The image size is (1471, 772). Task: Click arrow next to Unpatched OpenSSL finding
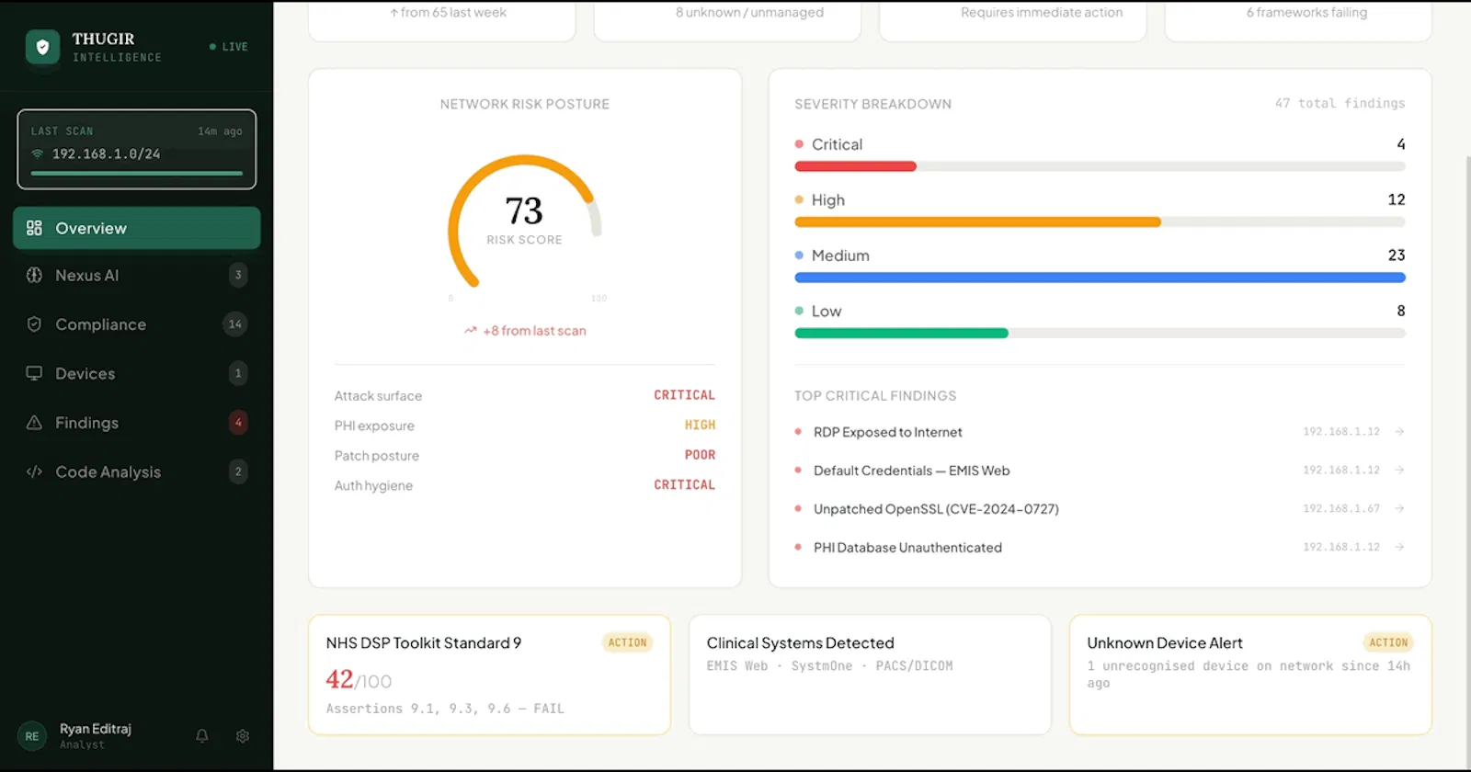[1399, 508]
